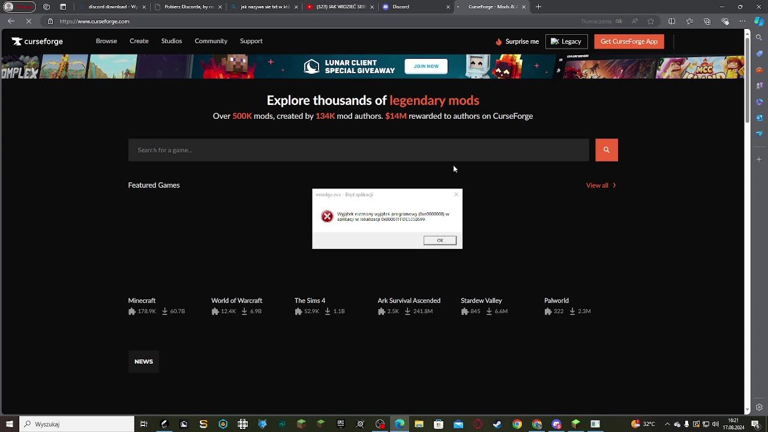Open the notification center icon
This screenshot has height=432, width=768.
[755, 424]
